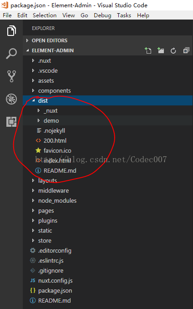Viewport: 193px width, 309px height.
Task: Open the Selection menu
Action: click(45, 15)
